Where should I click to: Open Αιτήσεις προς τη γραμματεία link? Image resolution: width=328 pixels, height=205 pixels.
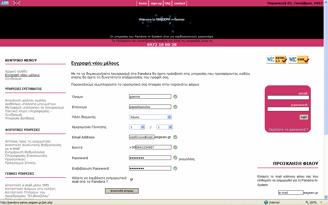pos(28,141)
